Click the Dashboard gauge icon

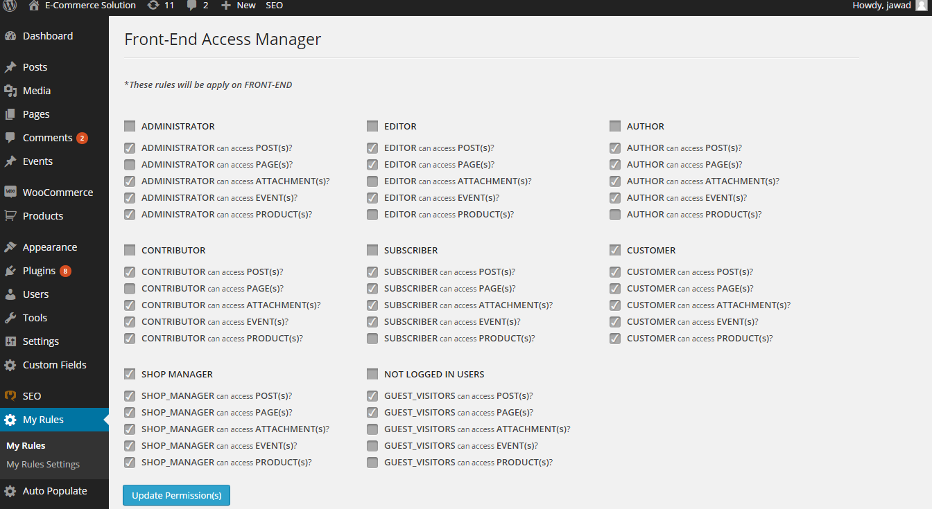[x=10, y=36]
